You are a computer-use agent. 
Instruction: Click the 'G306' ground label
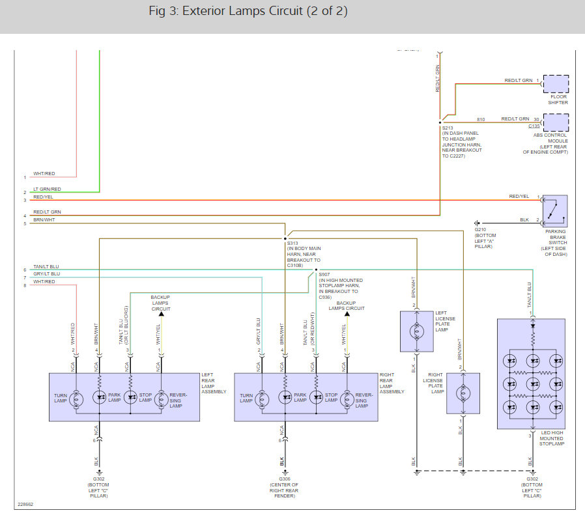coord(284,479)
